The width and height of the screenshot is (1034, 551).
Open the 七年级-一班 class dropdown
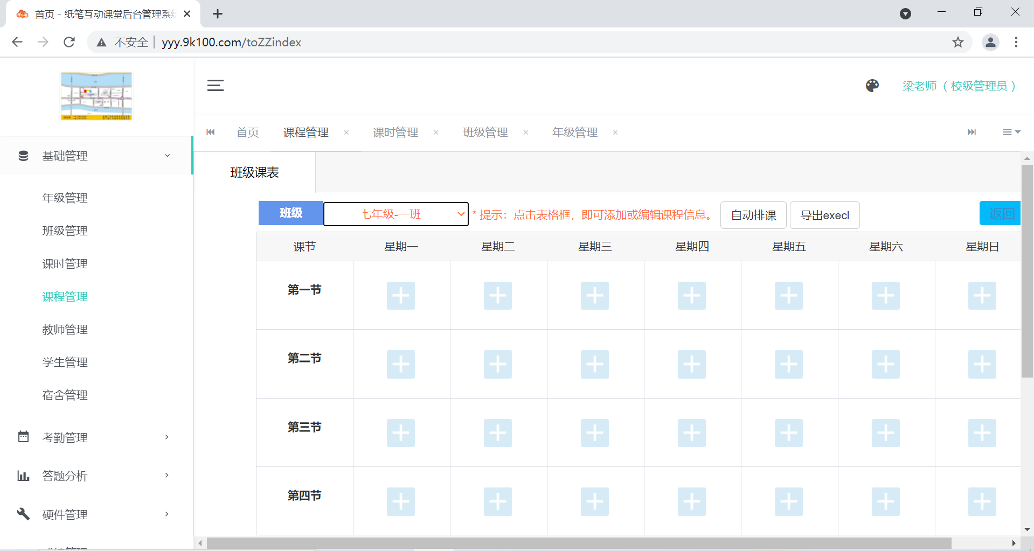tap(396, 214)
